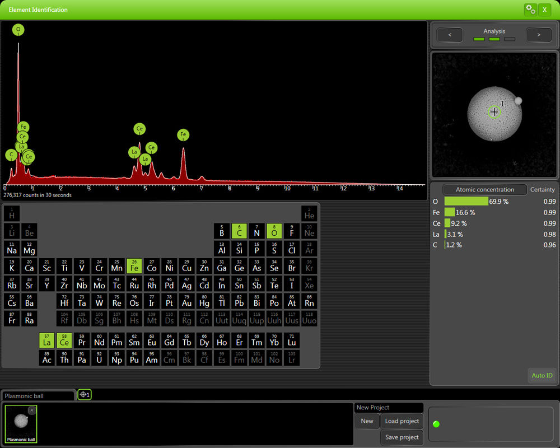Switch to Atomic concentration tab
This screenshot has width=560, height=448.
[484, 190]
